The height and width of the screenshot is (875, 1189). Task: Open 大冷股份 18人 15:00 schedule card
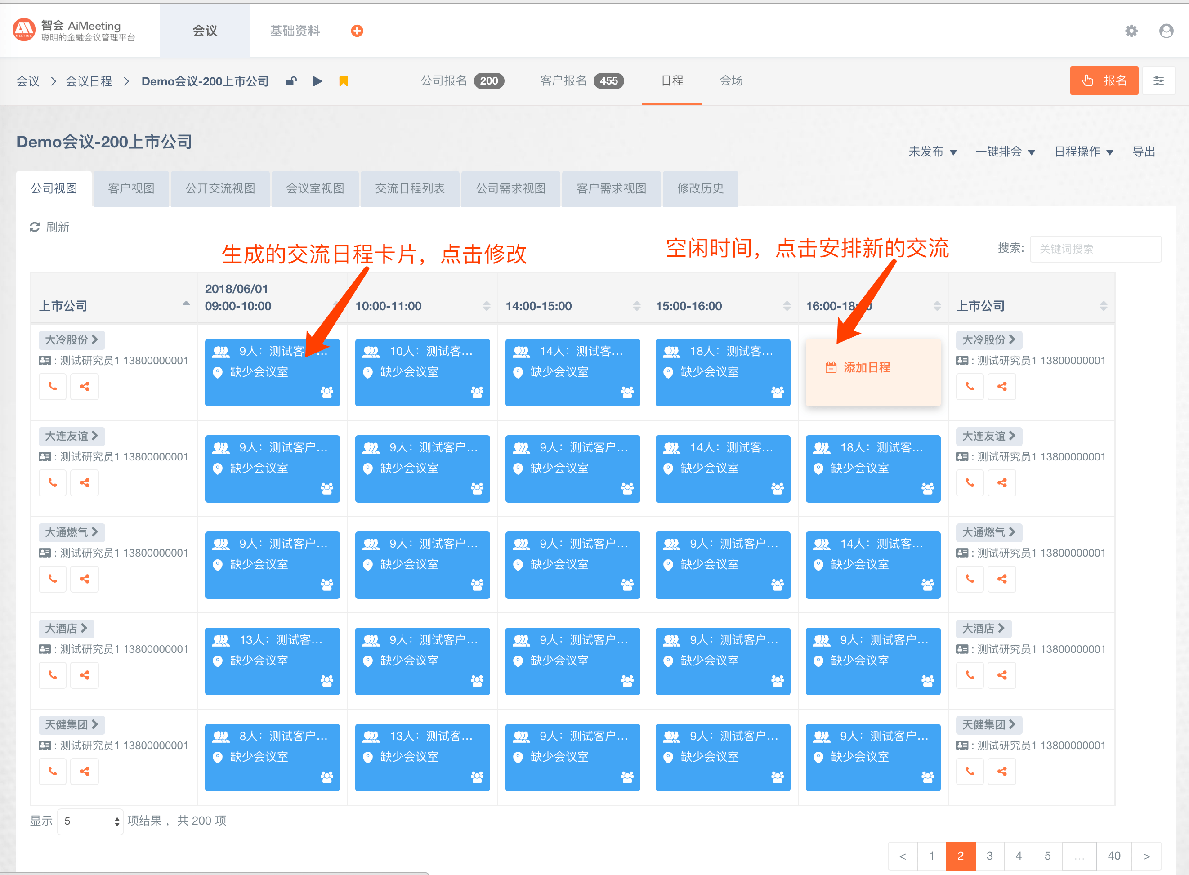[723, 372]
